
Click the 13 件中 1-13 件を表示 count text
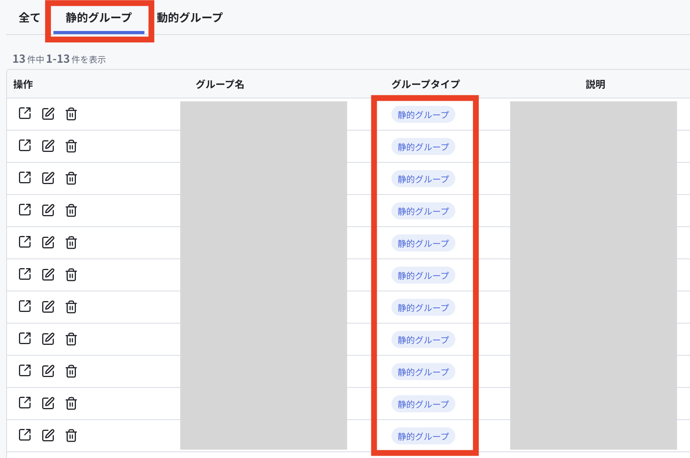pos(59,59)
